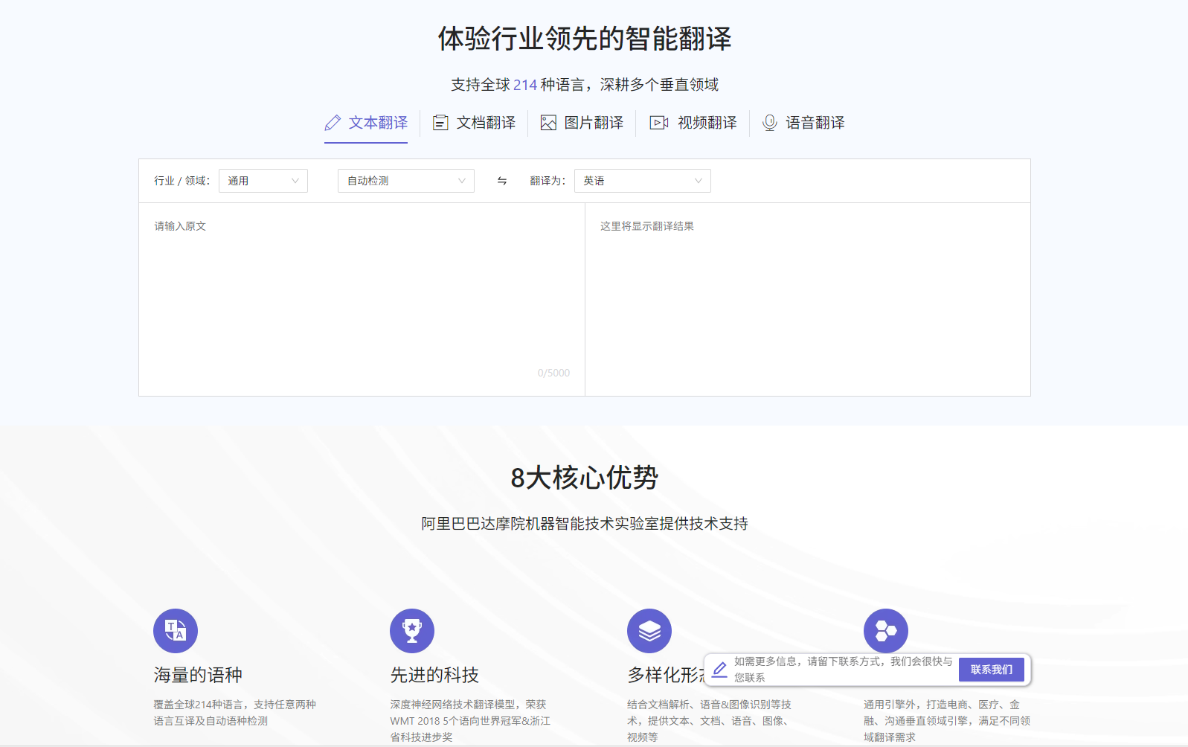The height and width of the screenshot is (747, 1188).
Task: Click the 多样化形态 layers icon
Action: [x=649, y=631]
